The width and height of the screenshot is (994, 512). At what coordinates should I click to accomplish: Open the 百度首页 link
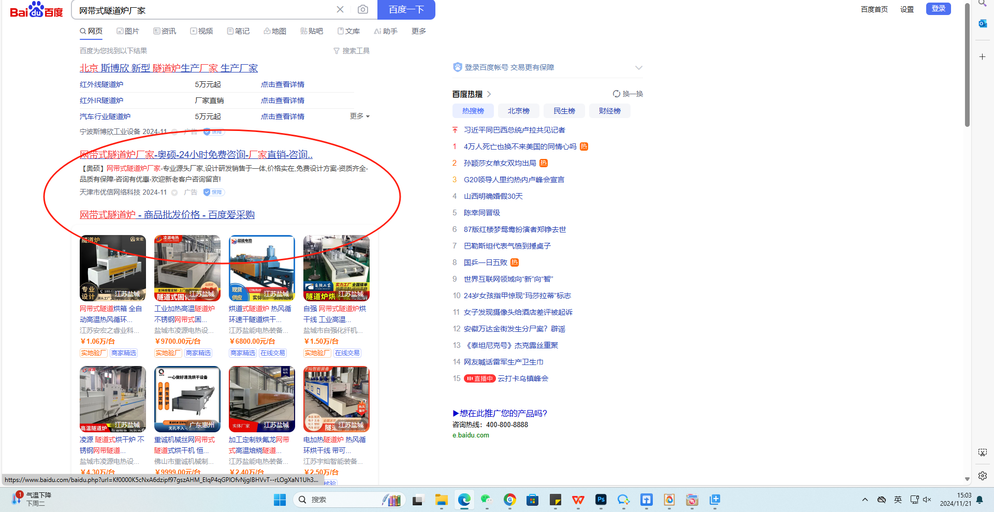[874, 9]
